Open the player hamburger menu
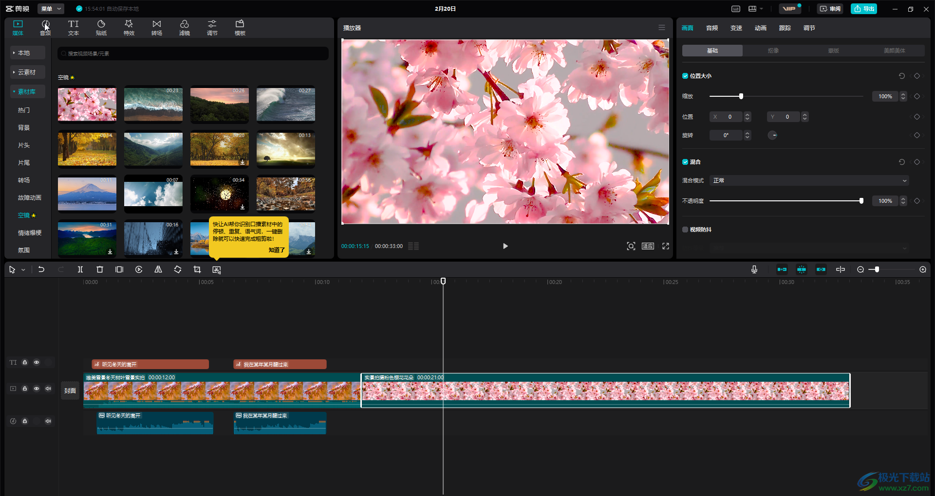This screenshot has height=496, width=935. click(662, 28)
